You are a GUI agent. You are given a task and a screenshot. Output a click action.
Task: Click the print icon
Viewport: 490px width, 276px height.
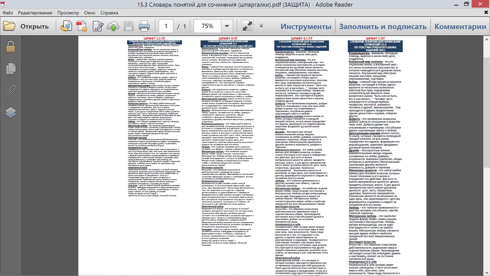coord(144,26)
